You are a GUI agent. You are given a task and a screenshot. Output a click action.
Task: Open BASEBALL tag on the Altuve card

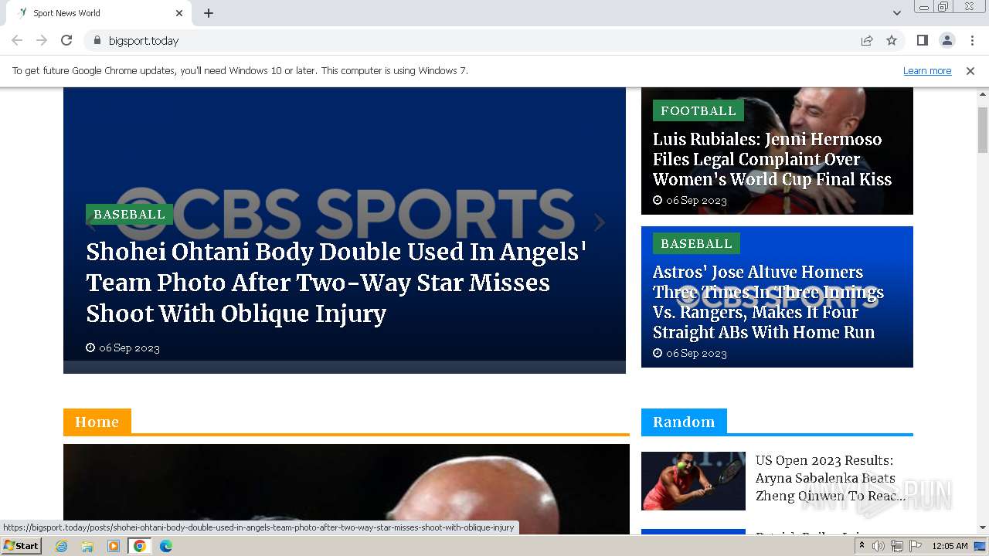tap(696, 243)
